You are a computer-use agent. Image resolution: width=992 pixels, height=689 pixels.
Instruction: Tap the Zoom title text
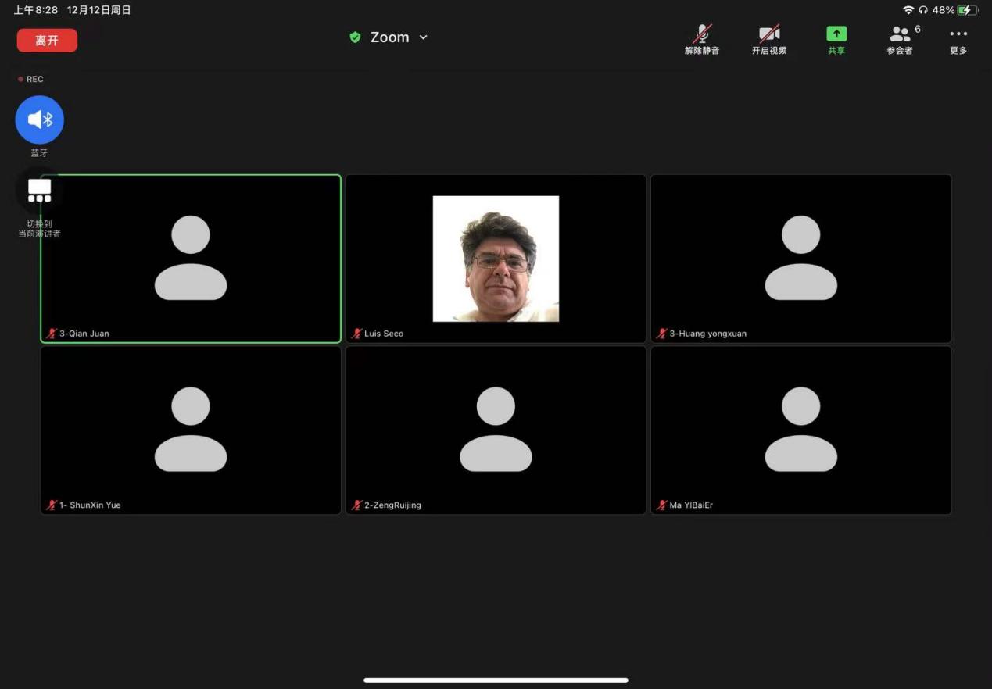tap(389, 37)
